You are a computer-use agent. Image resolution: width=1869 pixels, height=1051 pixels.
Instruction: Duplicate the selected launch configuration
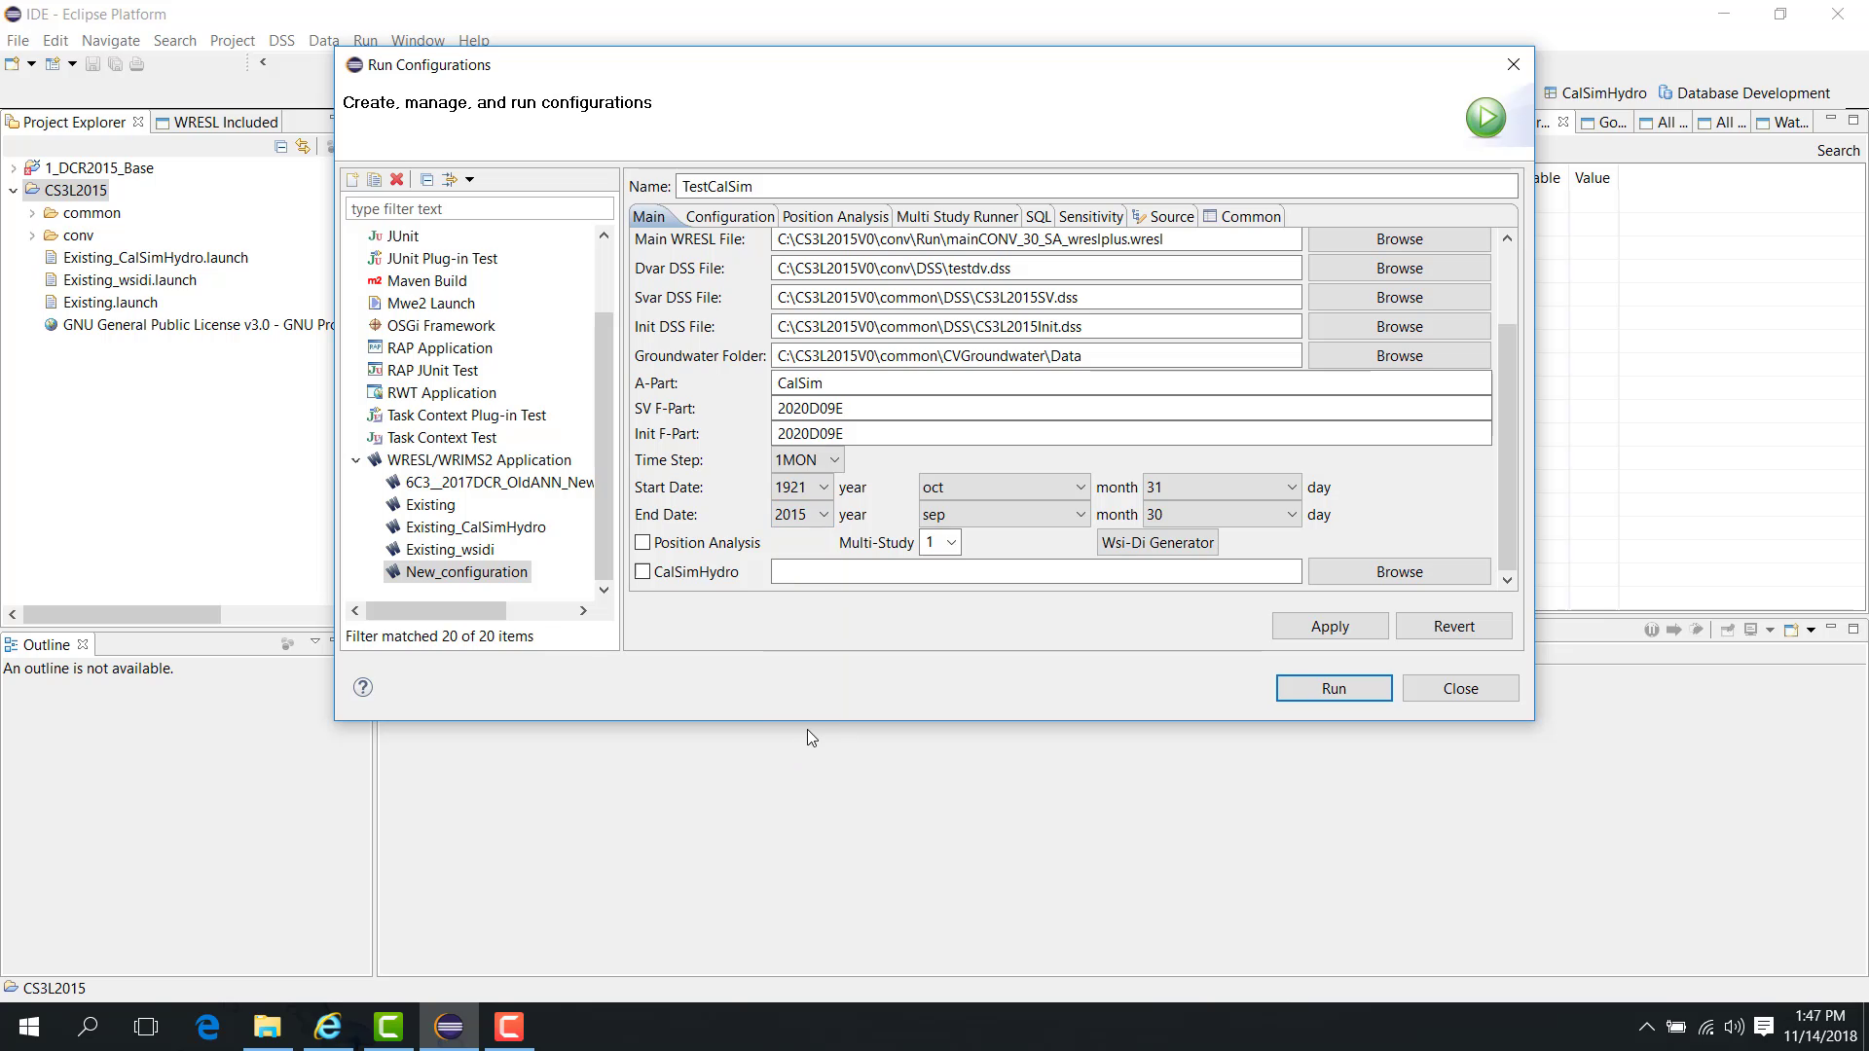pyautogui.click(x=374, y=179)
